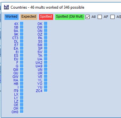This screenshot has height=118, width=121.
Task: Select the TA country prefix
Action: [x=40, y=55]
